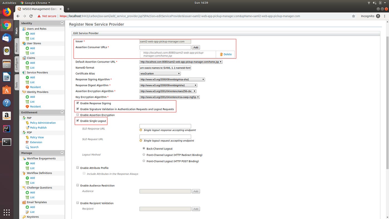Check Enable Attribute Profile
This screenshot has height=219, width=389.
(x=78, y=168)
